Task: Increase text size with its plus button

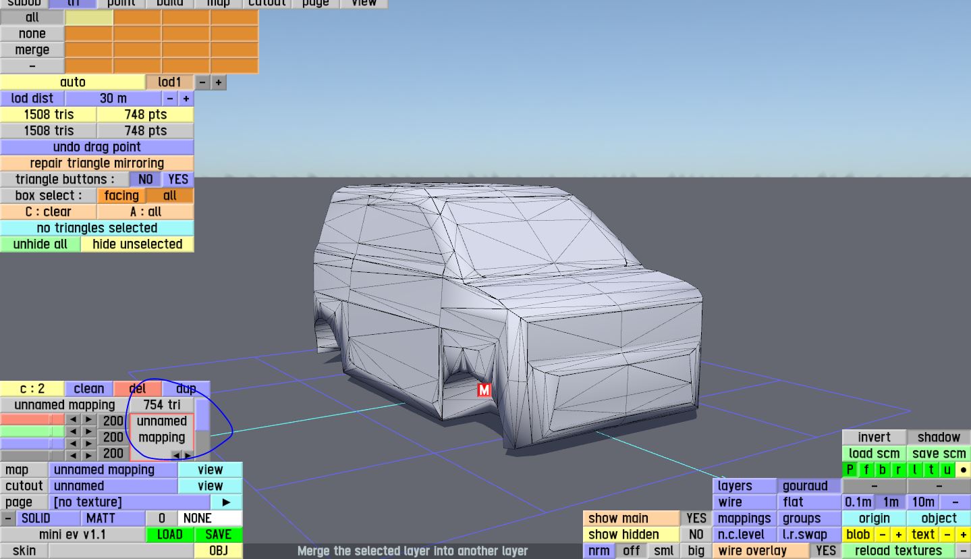Action: tap(964, 535)
